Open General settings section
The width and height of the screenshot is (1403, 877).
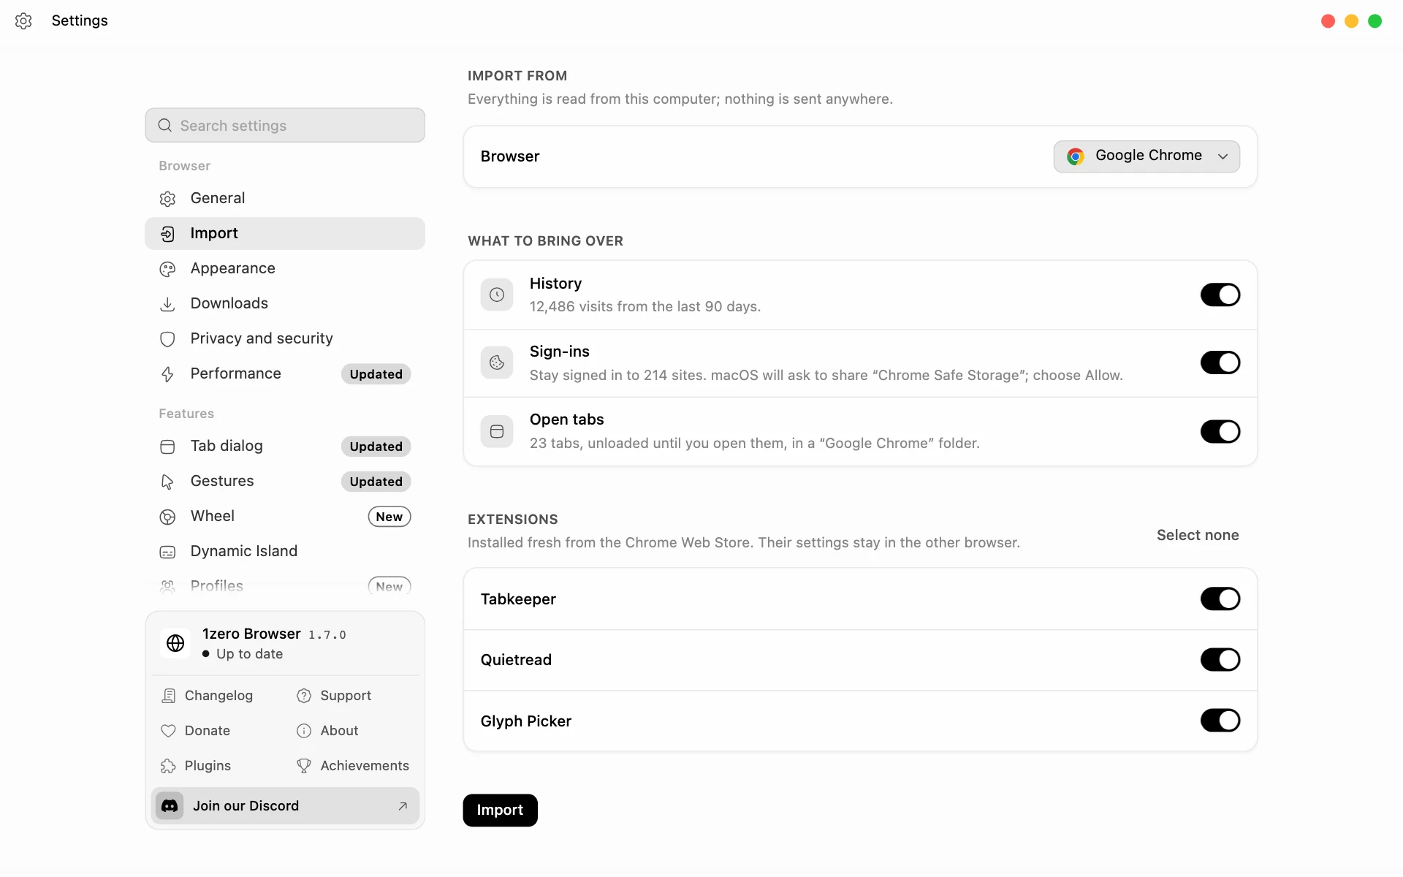click(285, 198)
